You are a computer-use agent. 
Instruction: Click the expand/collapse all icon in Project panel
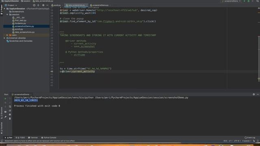tap(38, 5)
